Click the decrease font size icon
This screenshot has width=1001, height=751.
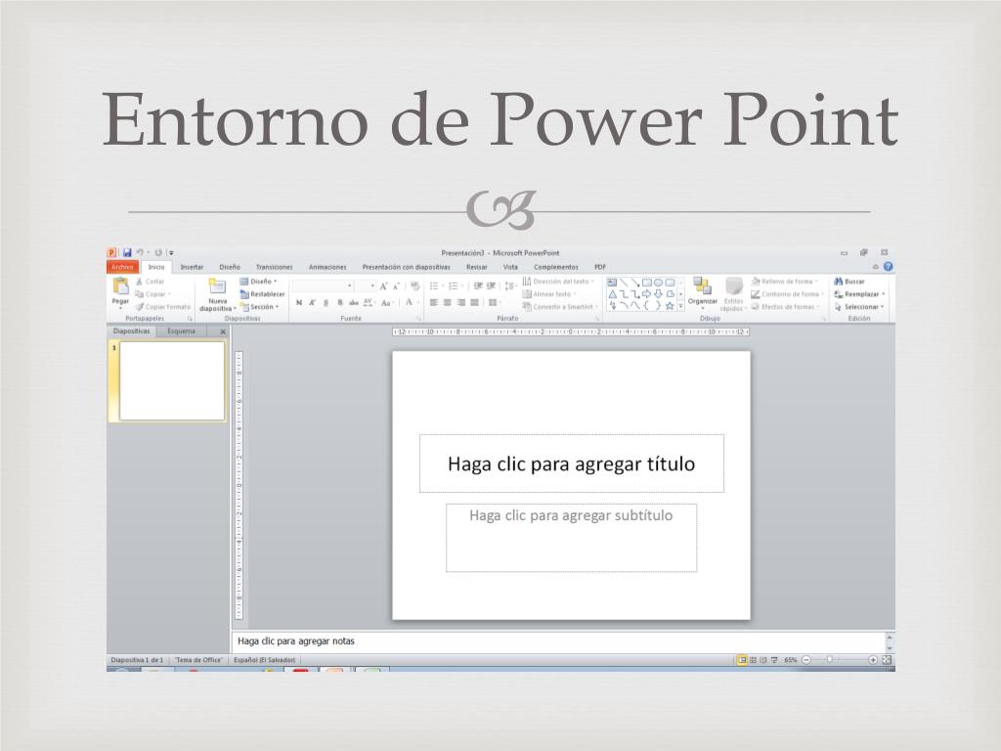396,287
